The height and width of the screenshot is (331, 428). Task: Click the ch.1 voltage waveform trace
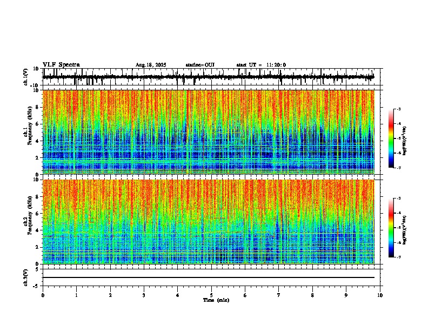pyautogui.click(x=208, y=77)
